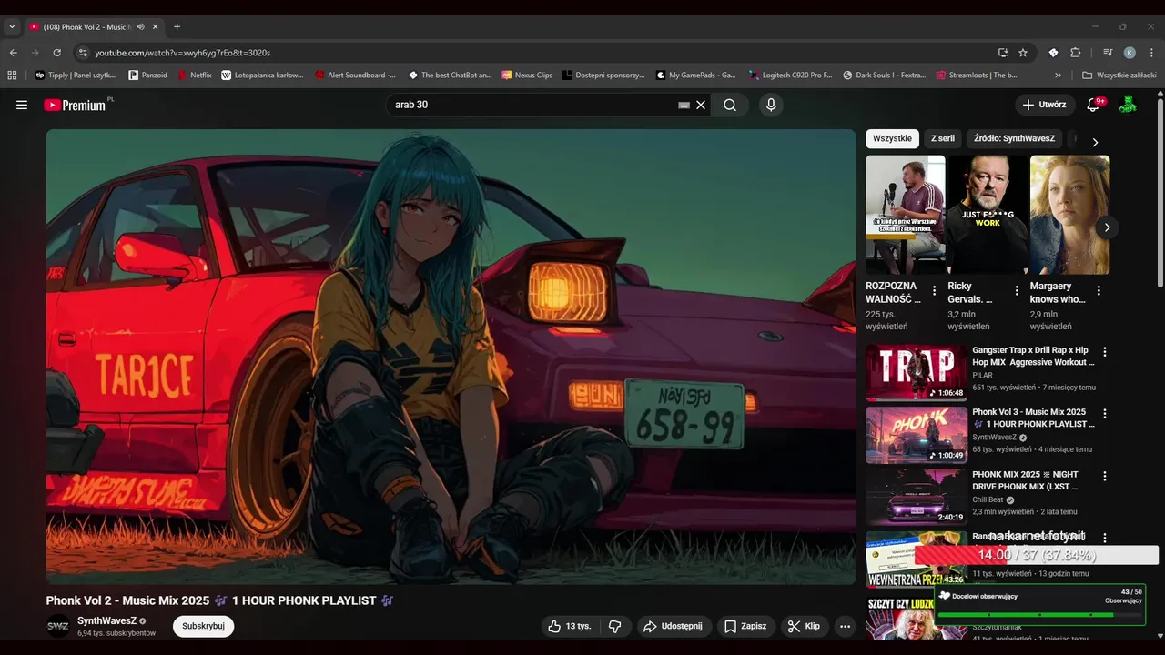Image resolution: width=1165 pixels, height=655 pixels.
Task: Subscribe with the Subskrybuj button
Action: 203,626
